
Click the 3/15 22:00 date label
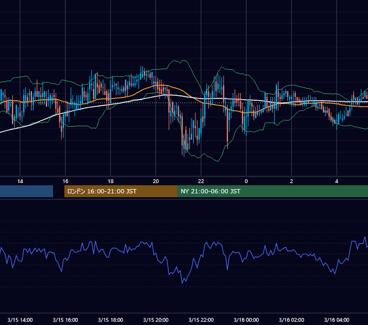(x=201, y=320)
